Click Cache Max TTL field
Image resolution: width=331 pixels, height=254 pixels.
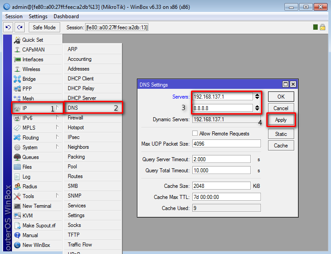click(x=226, y=197)
